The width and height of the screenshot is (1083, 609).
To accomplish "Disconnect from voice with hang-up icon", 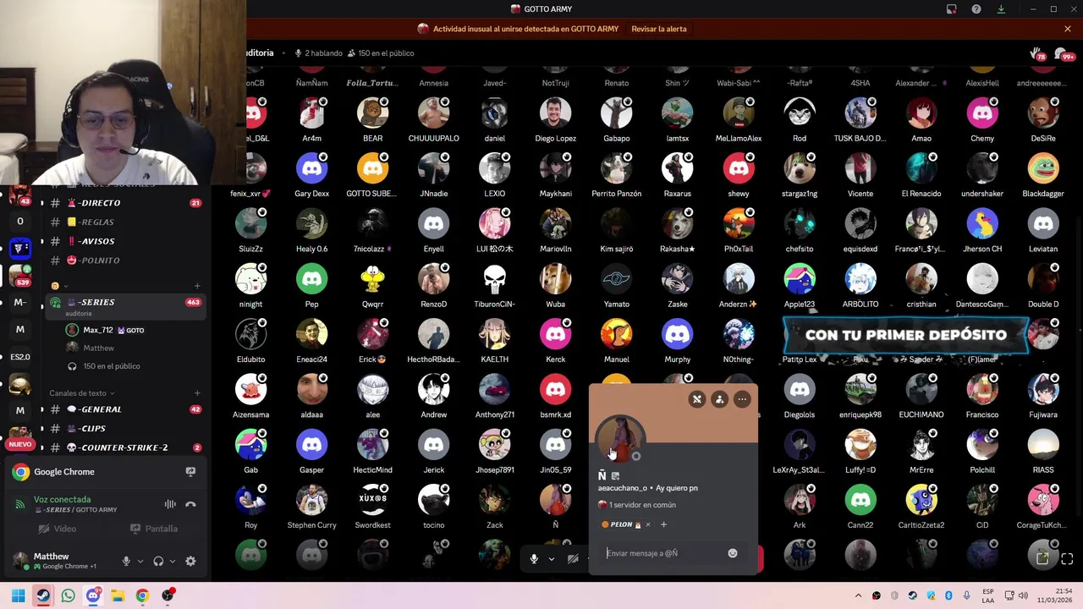I will 190,504.
